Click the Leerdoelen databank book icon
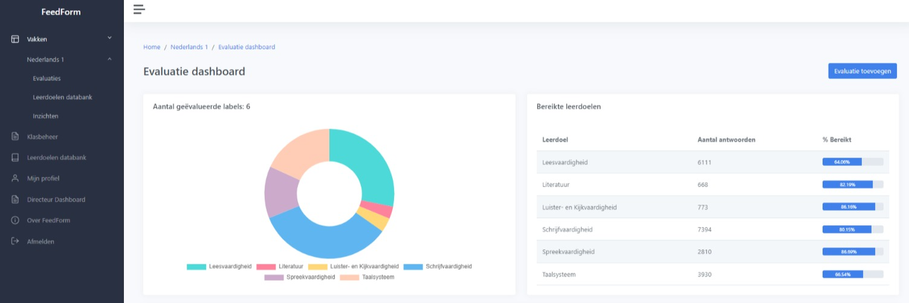The image size is (909, 303). tap(15, 158)
